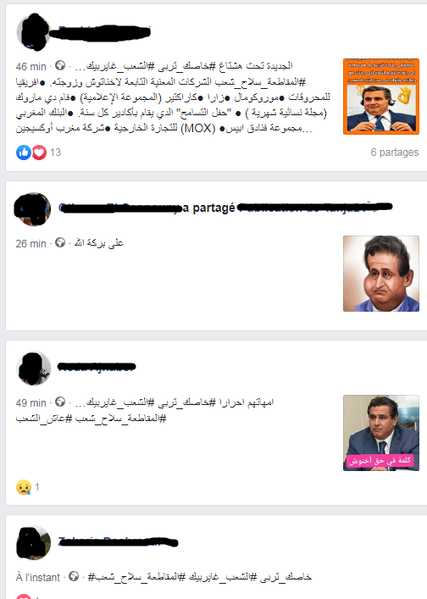Image resolution: width=427 pixels, height=599 pixels.
Task: Click the sad face reaction on third post
Action: (x=23, y=487)
